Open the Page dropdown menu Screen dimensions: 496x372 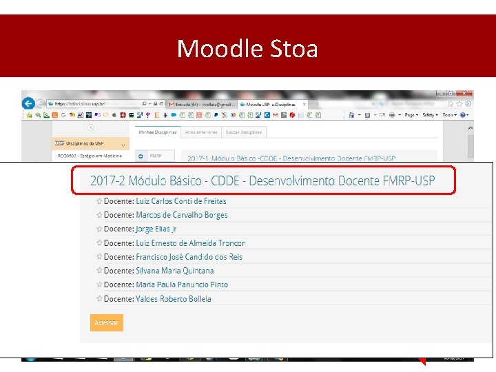[x=411, y=115]
